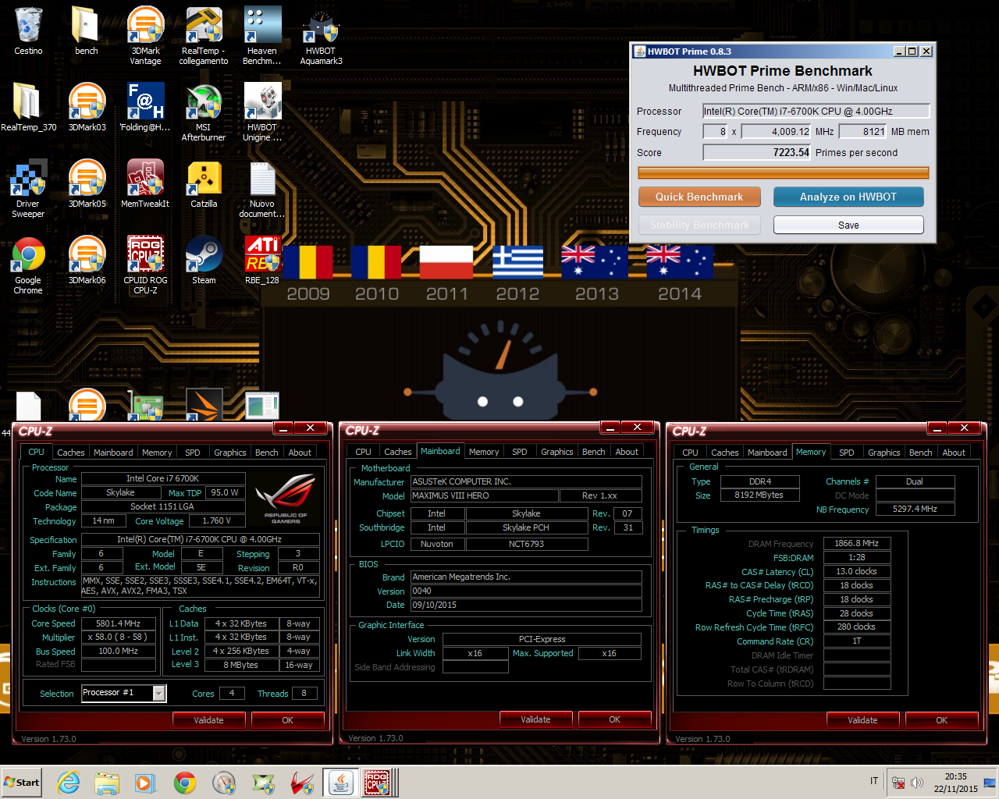
Task: Launch Google Chrome desktop icon
Action: coord(28,265)
